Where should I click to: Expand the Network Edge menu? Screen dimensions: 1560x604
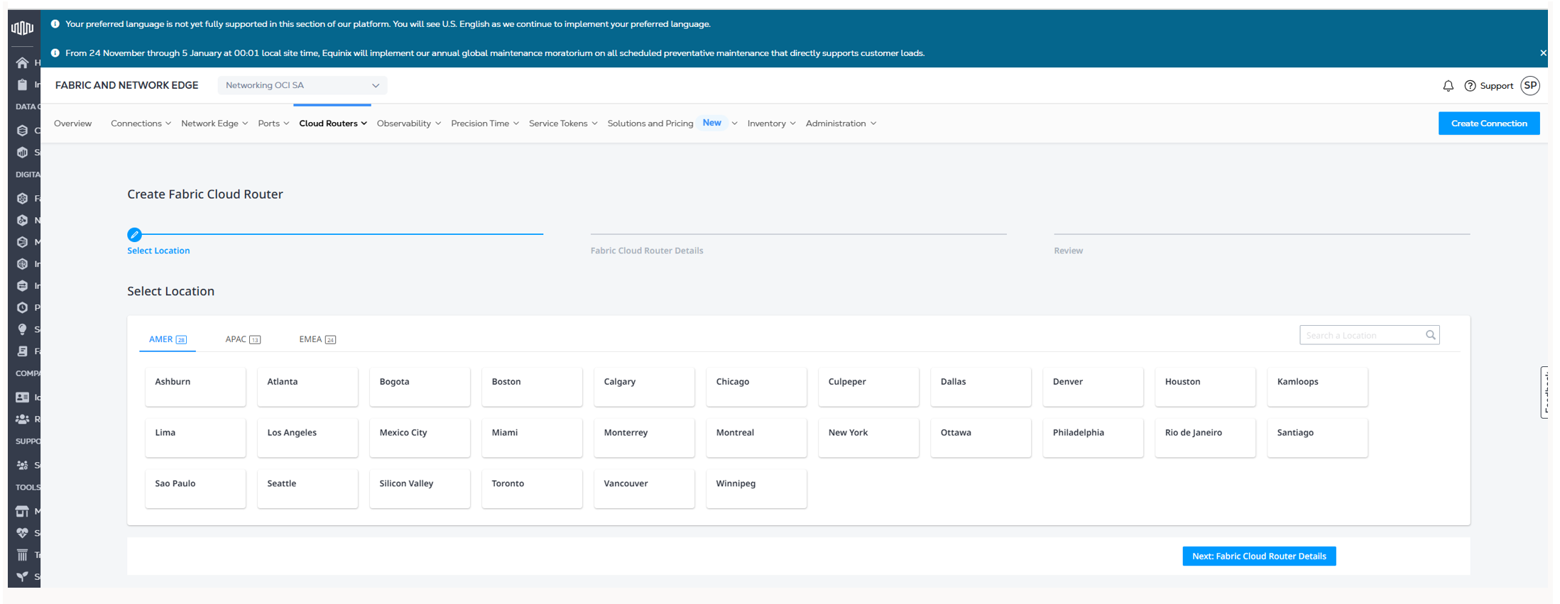tap(214, 123)
